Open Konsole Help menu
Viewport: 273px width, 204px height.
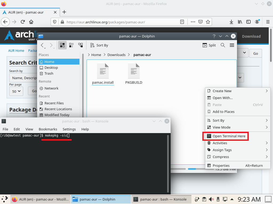pyautogui.click(x=85, y=129)
